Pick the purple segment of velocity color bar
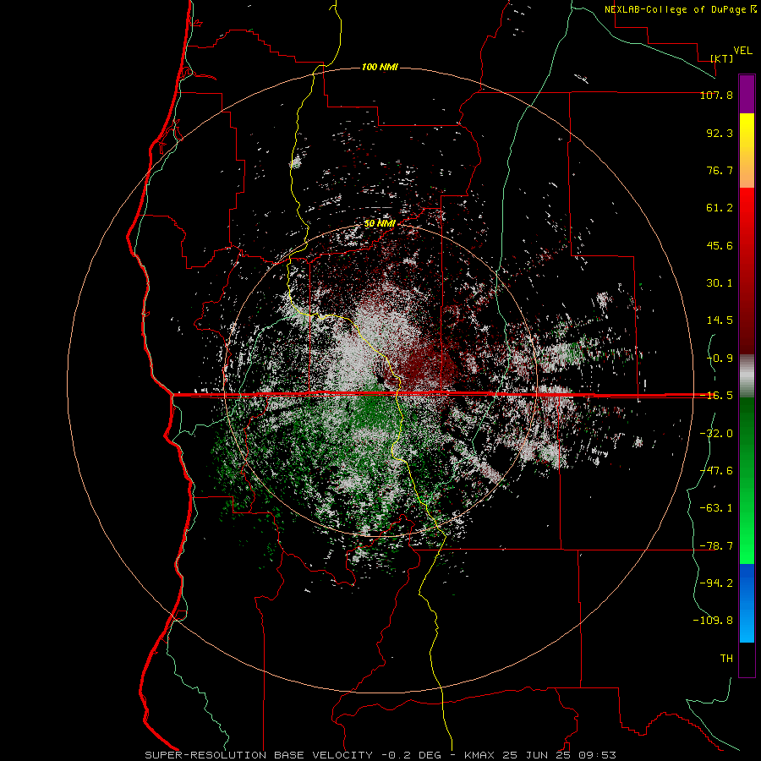 [x=747, y=94]
